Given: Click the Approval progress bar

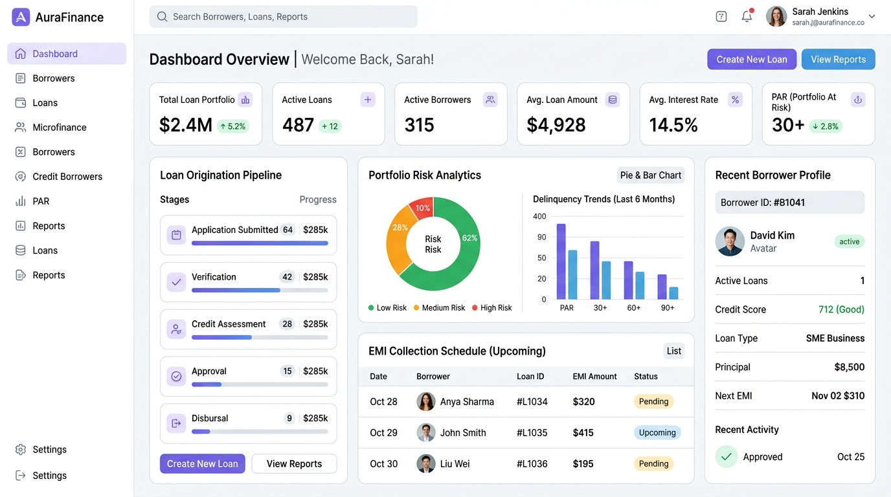Looking at the screenshot, I should [260, 385].
